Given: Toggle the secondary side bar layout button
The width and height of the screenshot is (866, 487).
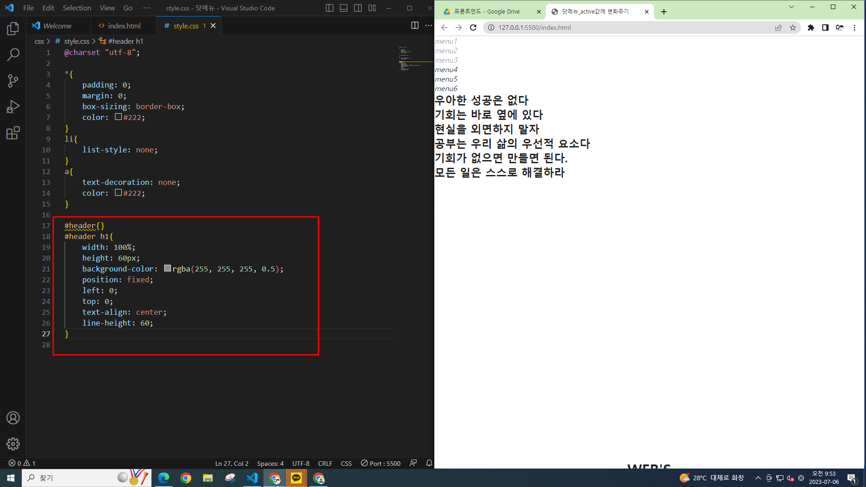Looking at the screenshot, I should pos(358,8).
